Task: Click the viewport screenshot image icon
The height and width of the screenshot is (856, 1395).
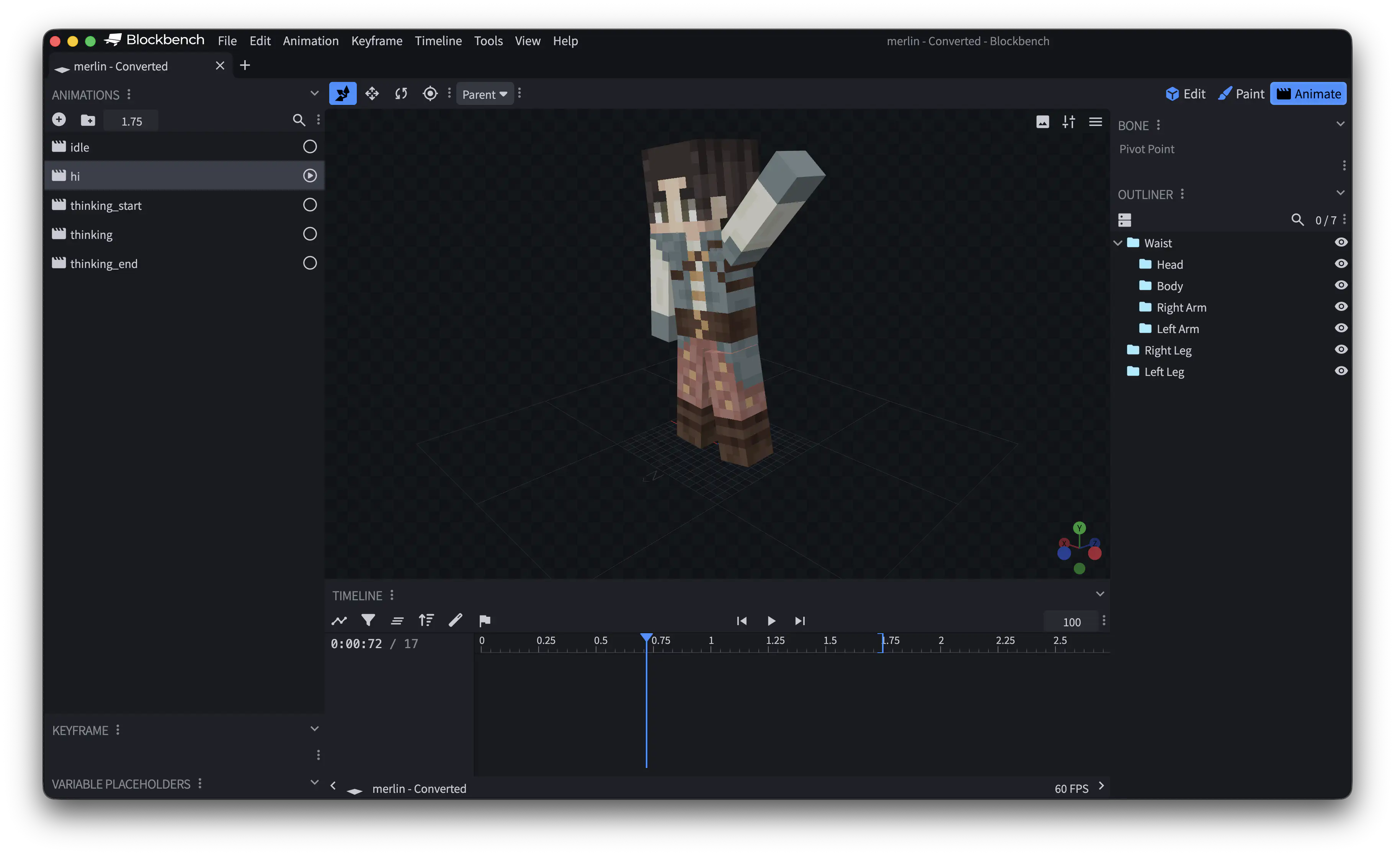Action: click(x=1042, y=122)
